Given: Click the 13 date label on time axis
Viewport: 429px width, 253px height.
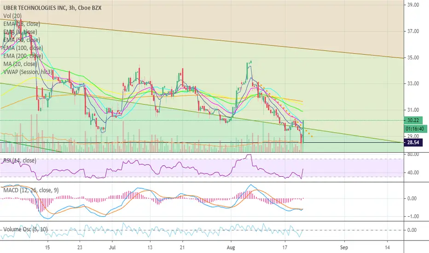Looking at the screenshot, I should point(150,247).
